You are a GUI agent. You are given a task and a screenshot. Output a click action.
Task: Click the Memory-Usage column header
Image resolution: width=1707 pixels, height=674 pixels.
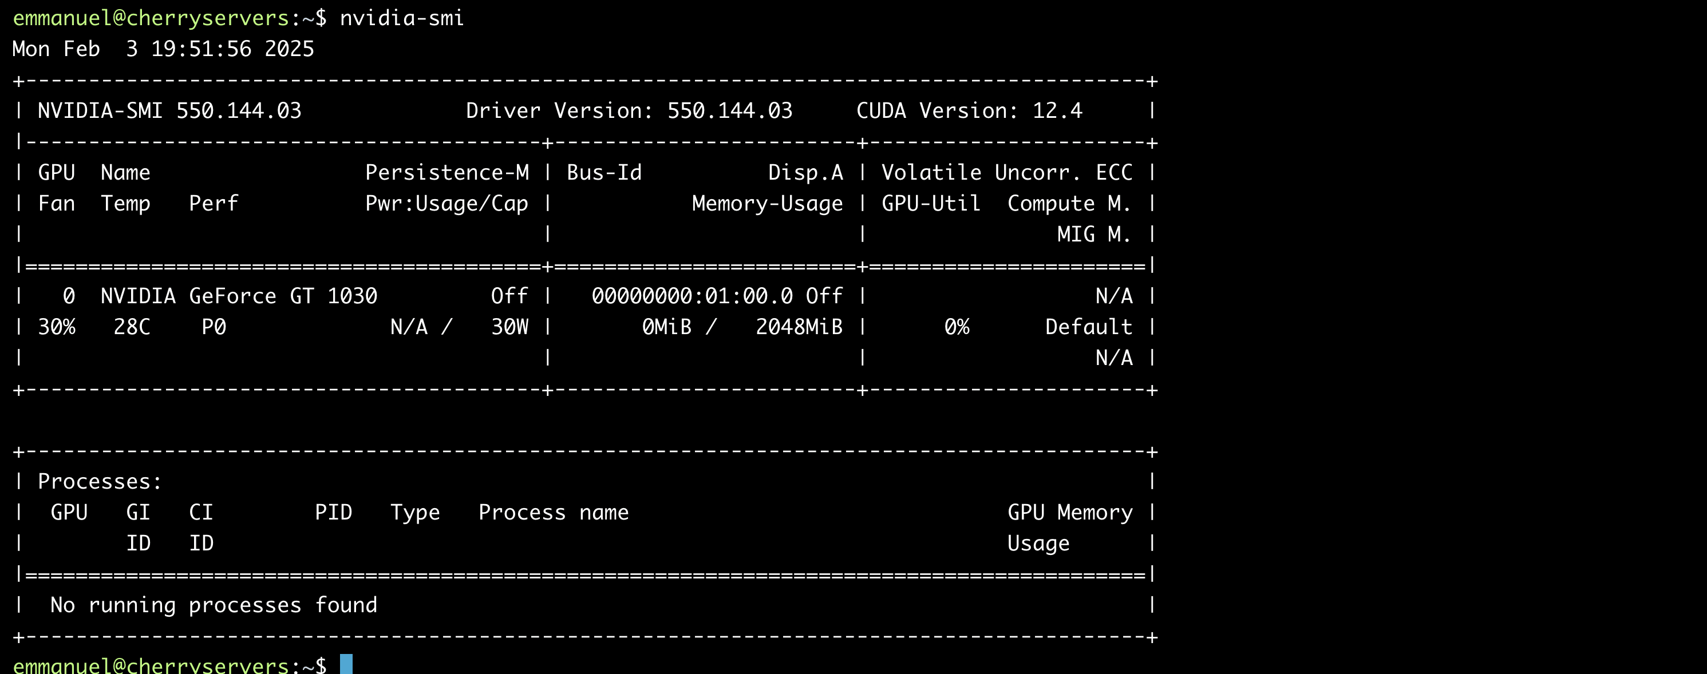[768, 203]
